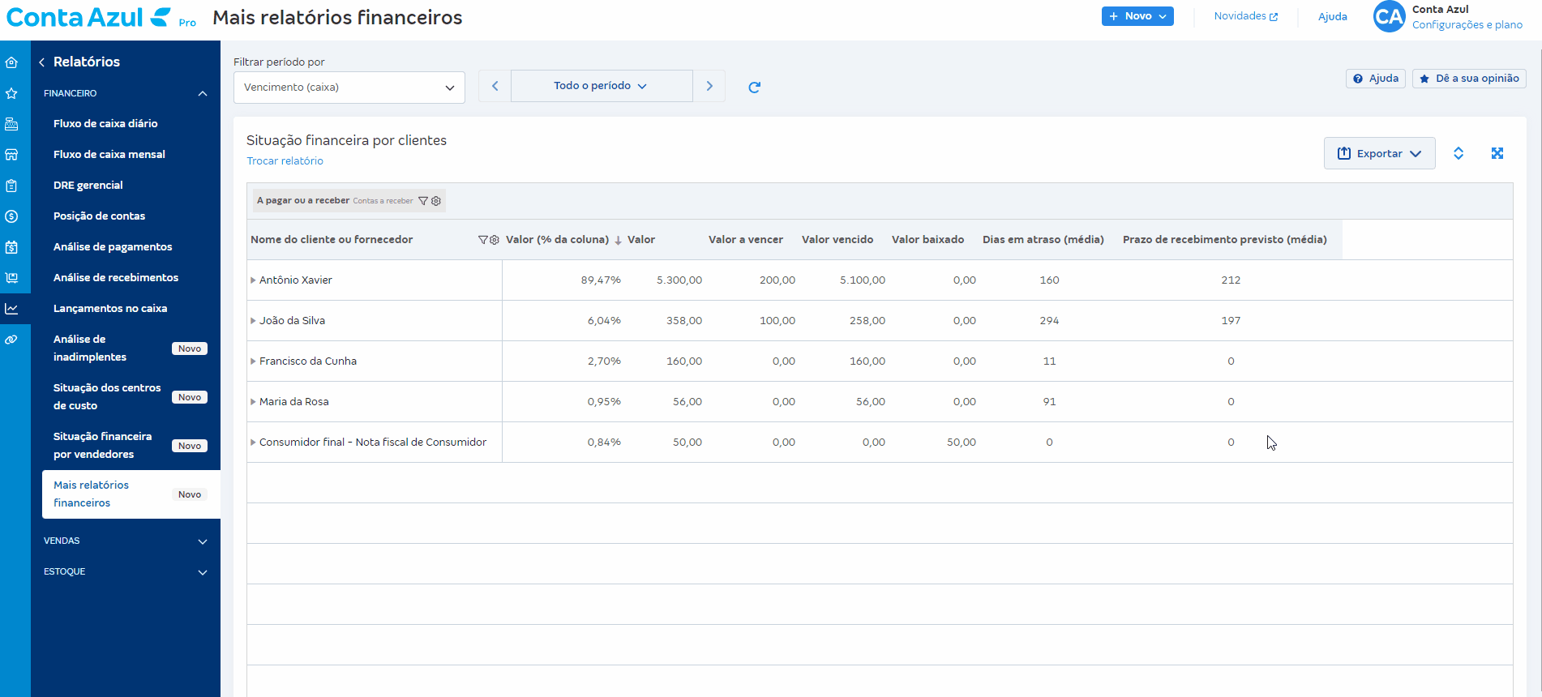Open Posição de contas report

coord(99,216)
